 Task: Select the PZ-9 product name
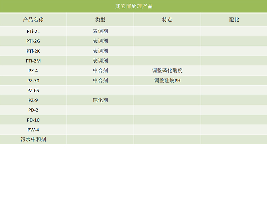33,100
